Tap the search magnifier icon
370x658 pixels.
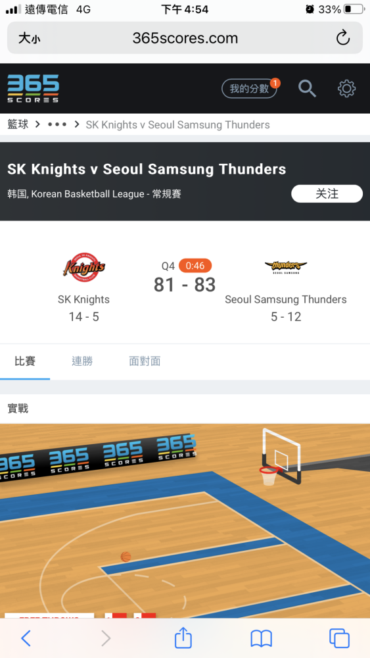(307, 89)
